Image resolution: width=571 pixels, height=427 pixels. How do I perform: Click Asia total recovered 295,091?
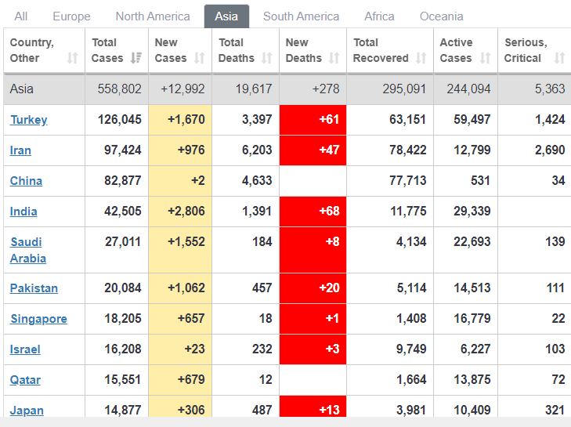[404, 89]
